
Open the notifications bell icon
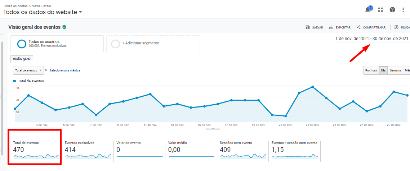tap(368, 10)
